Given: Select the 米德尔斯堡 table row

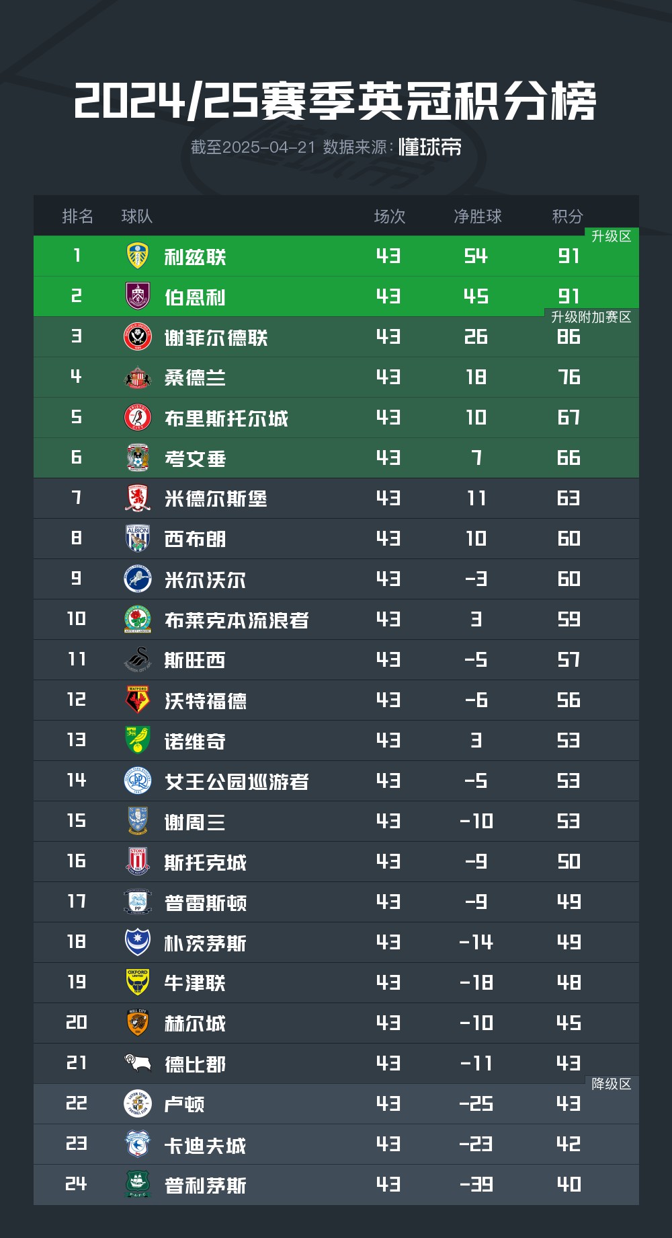Looking at the screenshot, I should [x=336, y=498].
